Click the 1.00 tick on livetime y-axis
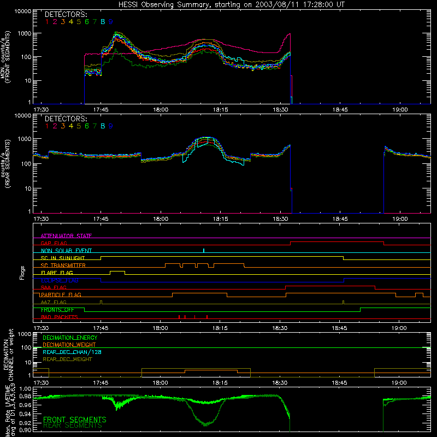Screen dimensions: 437x437 click(x=25, y=388)
